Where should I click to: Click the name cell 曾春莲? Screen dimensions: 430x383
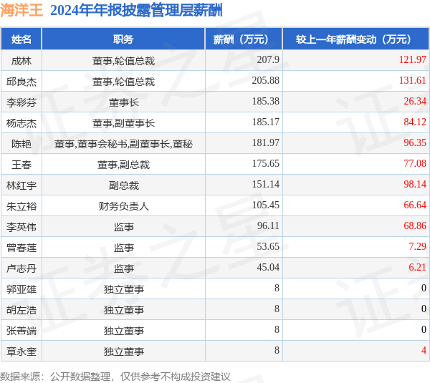(x=21, y=248)
